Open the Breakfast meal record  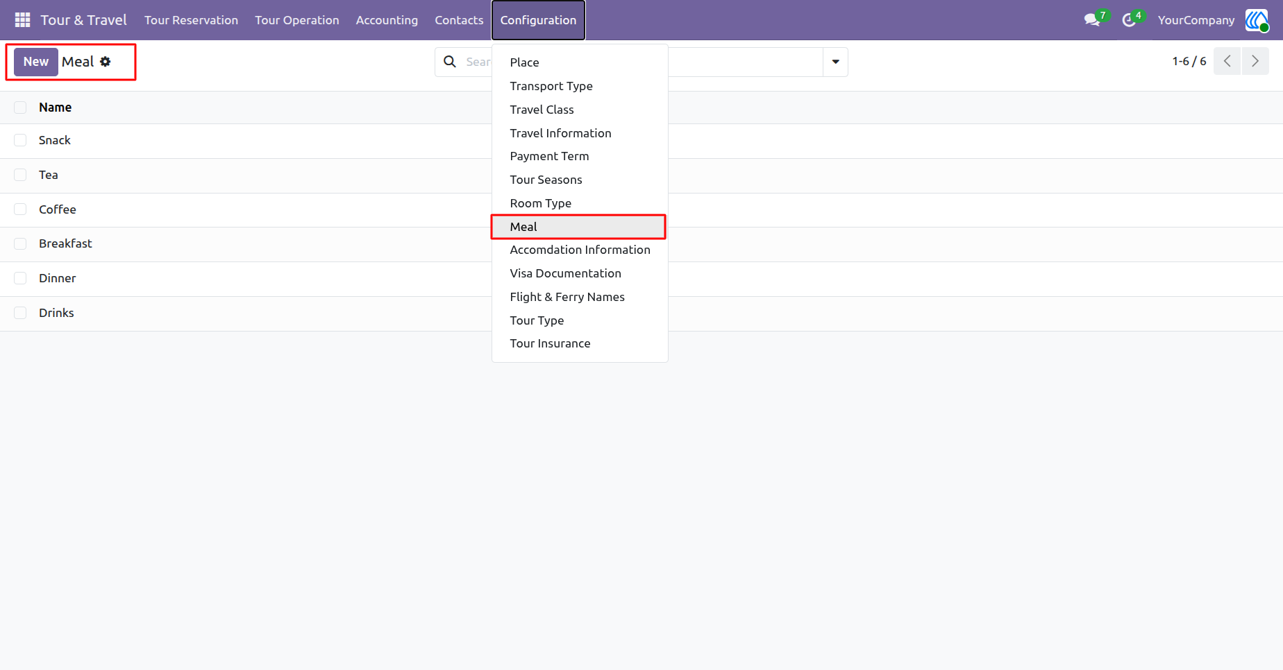tap(65, 243)
